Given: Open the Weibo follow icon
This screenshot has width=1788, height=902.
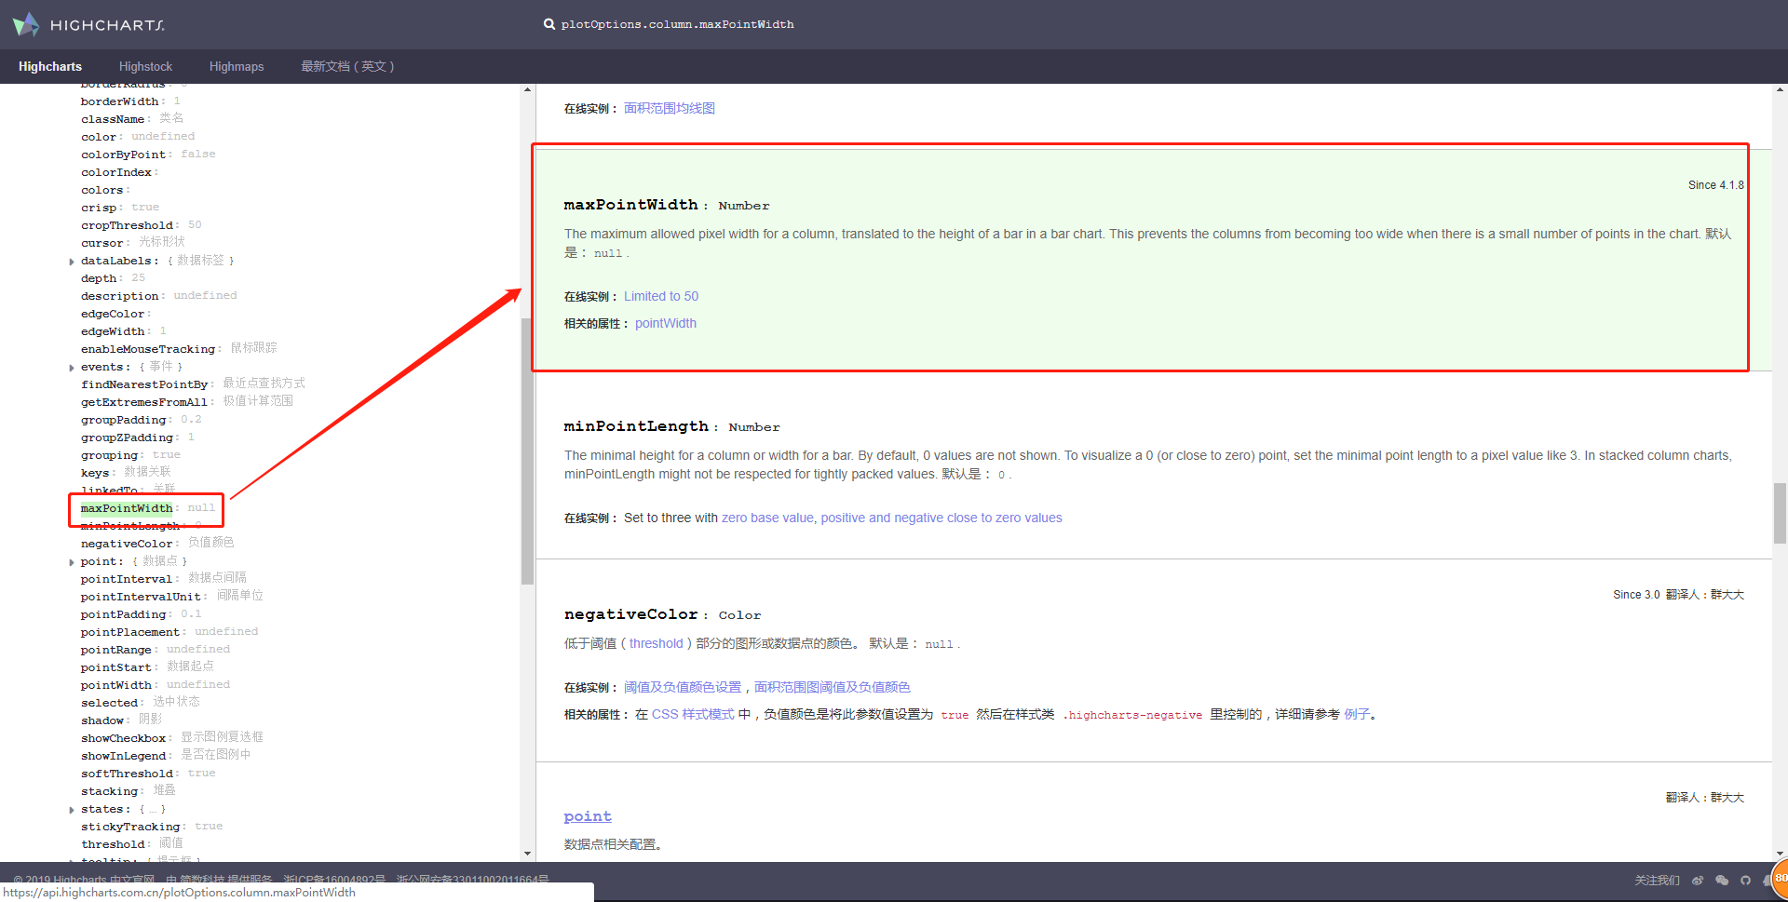Looking at the screenshot, I should [1698, 880].
